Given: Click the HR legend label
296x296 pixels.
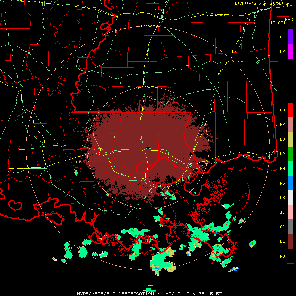Looking at the screenshot, I should 282,154.
